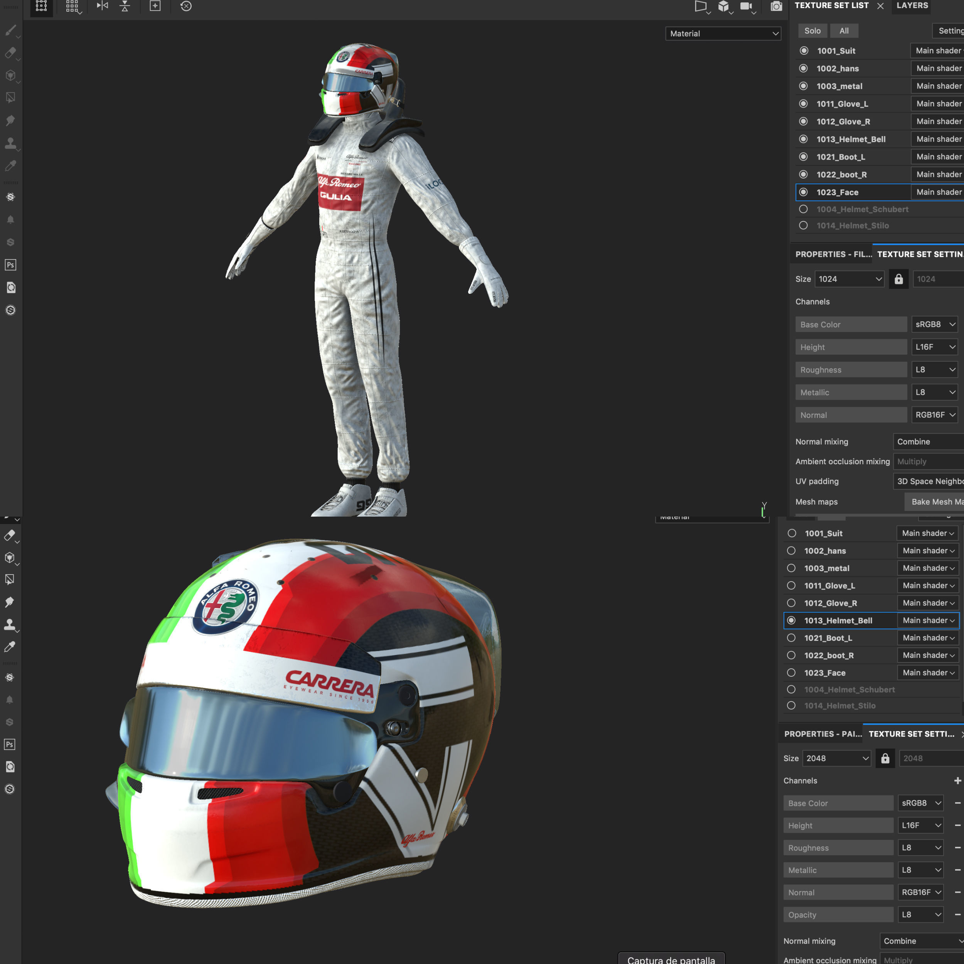The height and width of the screenshot is (964, 964).
Task: Select the Eraser tool in lower view
Action: click(10, 535)
